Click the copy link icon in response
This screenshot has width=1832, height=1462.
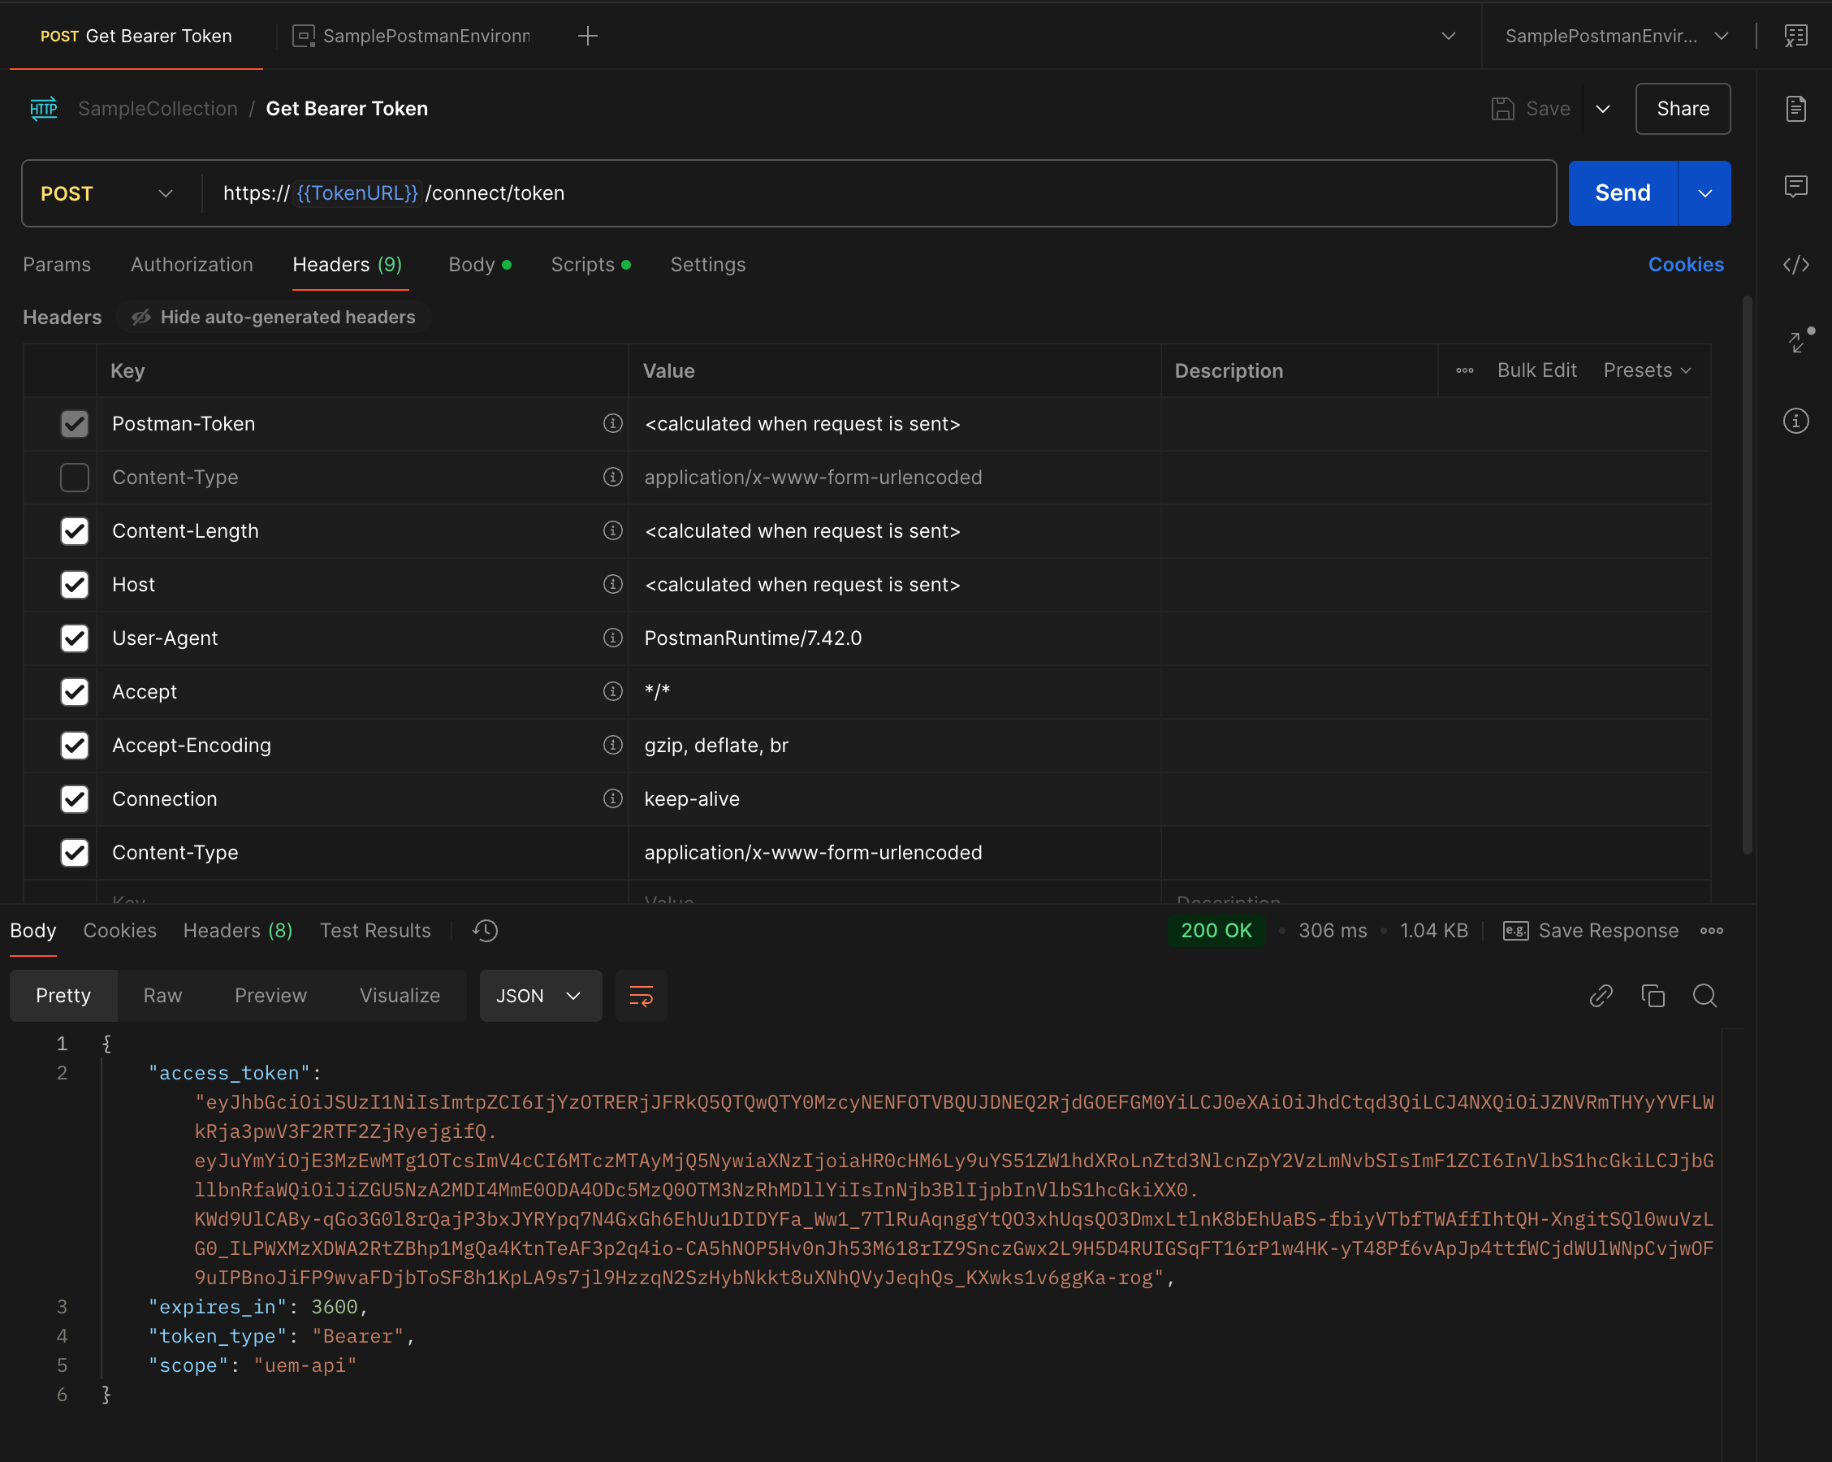[x=1601, y=995]
